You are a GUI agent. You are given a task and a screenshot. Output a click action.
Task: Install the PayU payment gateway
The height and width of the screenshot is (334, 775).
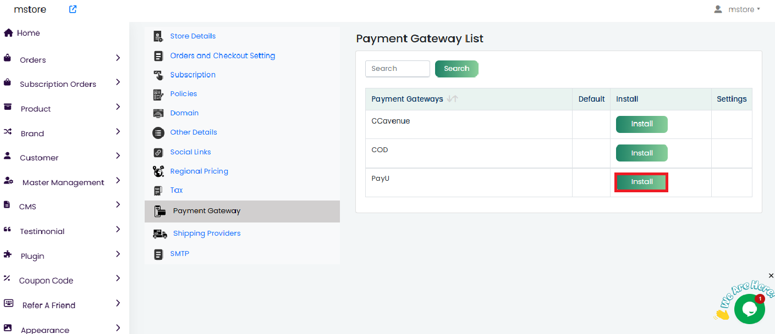click(x=641, y=182)
